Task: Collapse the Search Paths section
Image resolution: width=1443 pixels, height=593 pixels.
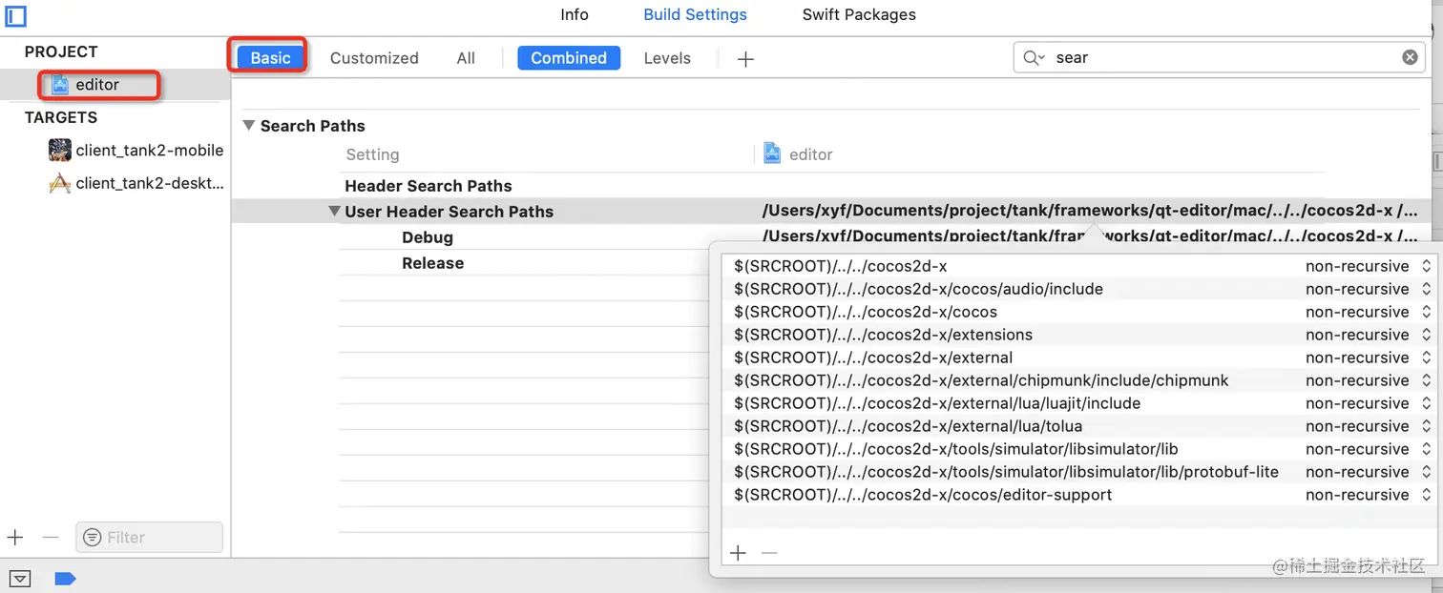Action: pos(249,126)
